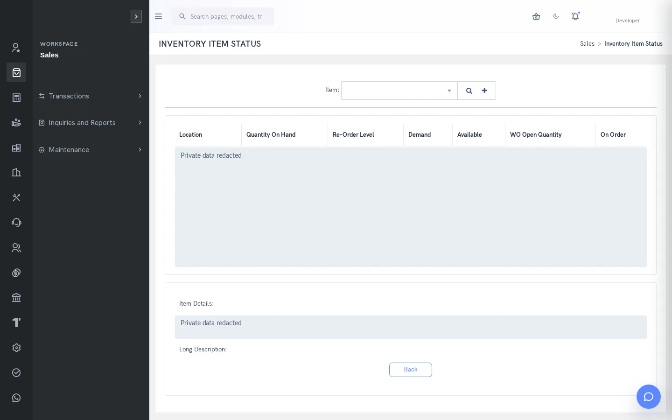Open the calculator icon module
The width and height of the screenshot is (672, 420).
click(16, 98)
